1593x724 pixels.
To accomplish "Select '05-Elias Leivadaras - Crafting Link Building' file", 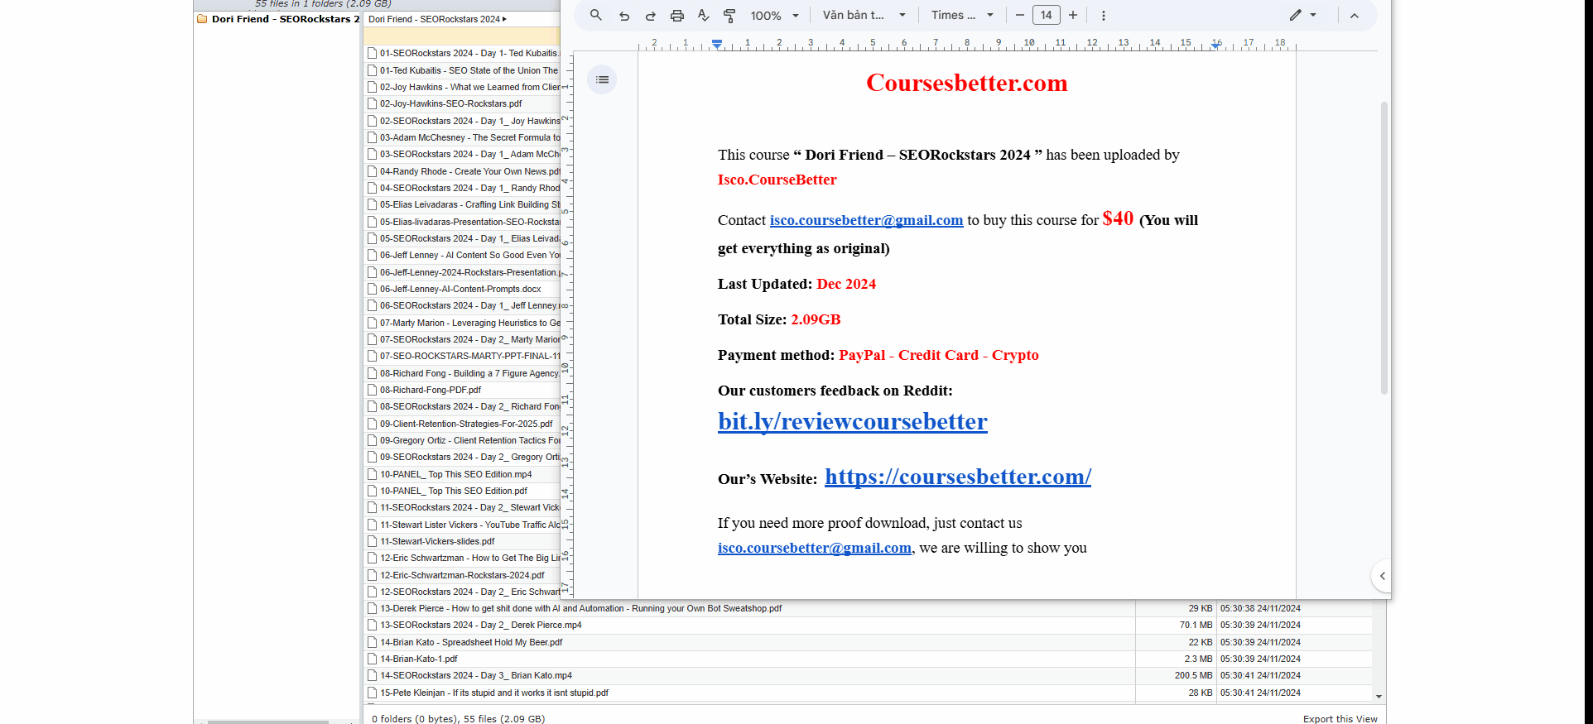I will click(469, 204).
